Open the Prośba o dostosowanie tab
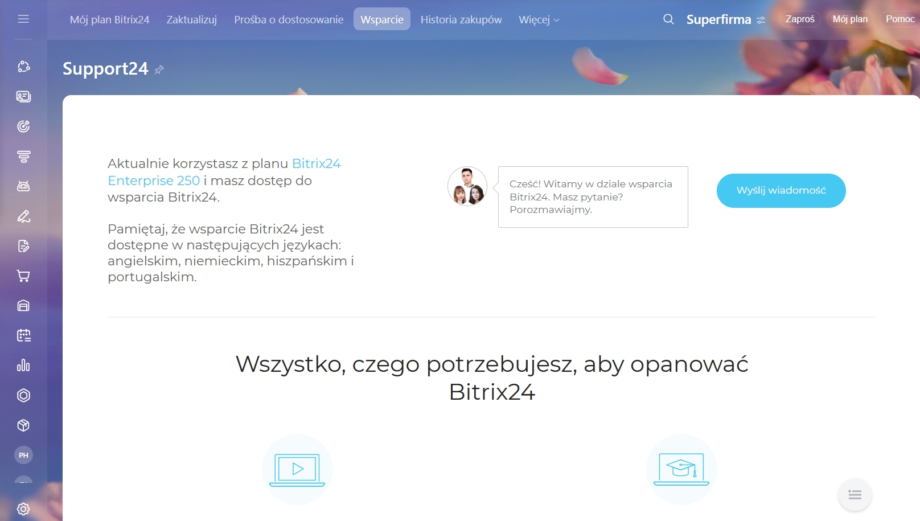The image size is (920, 521). click(289, 20)
